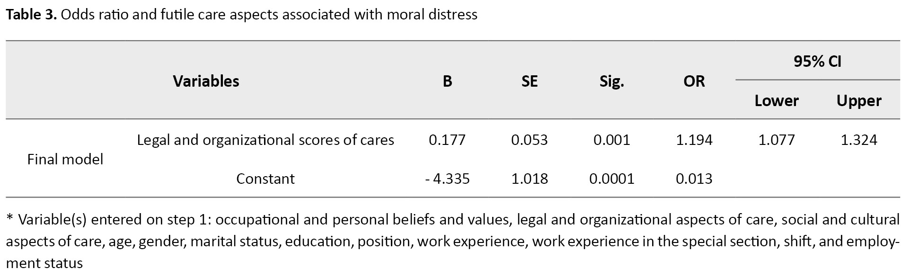
Task: Click the upper CI value 1.324
Action: pyautogui.click(x=858, y=140)
